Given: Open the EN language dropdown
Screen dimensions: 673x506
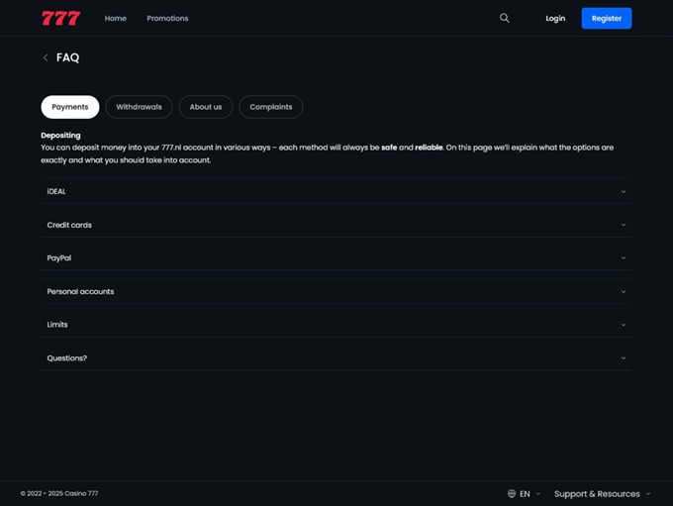Looking at the screenshot, I should coord(529,493).
